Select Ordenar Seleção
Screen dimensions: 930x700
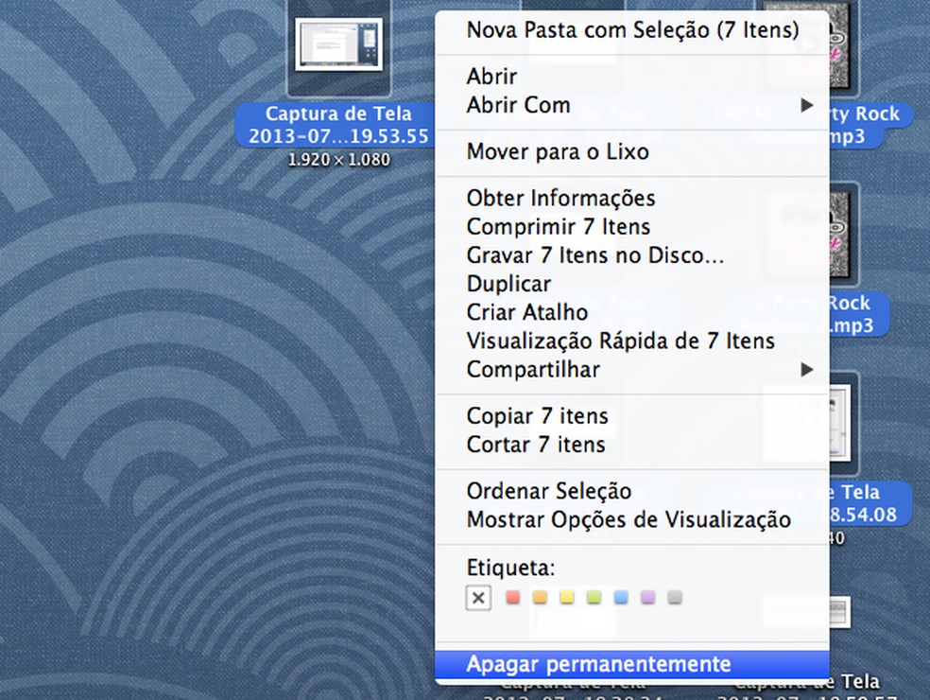[632, 491]
